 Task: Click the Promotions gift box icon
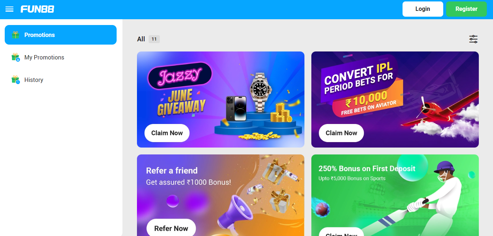coord(15,35)
